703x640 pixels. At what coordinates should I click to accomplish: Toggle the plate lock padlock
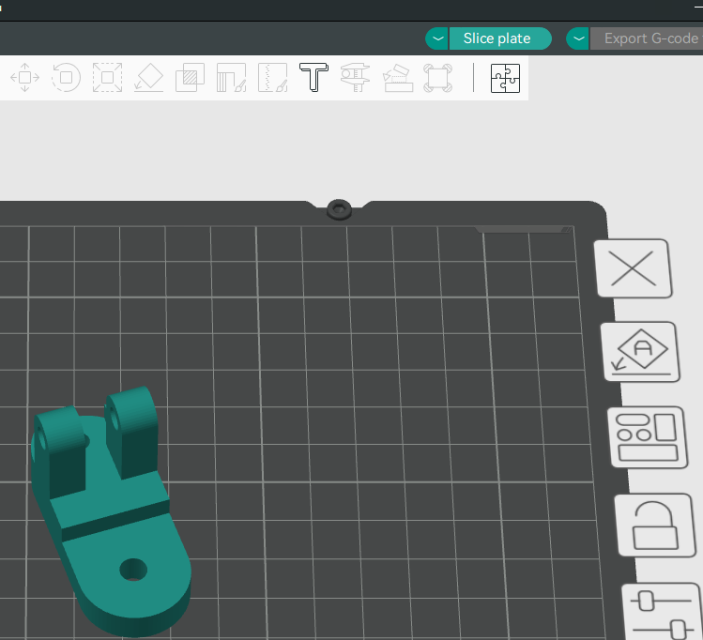coord(648,525)
